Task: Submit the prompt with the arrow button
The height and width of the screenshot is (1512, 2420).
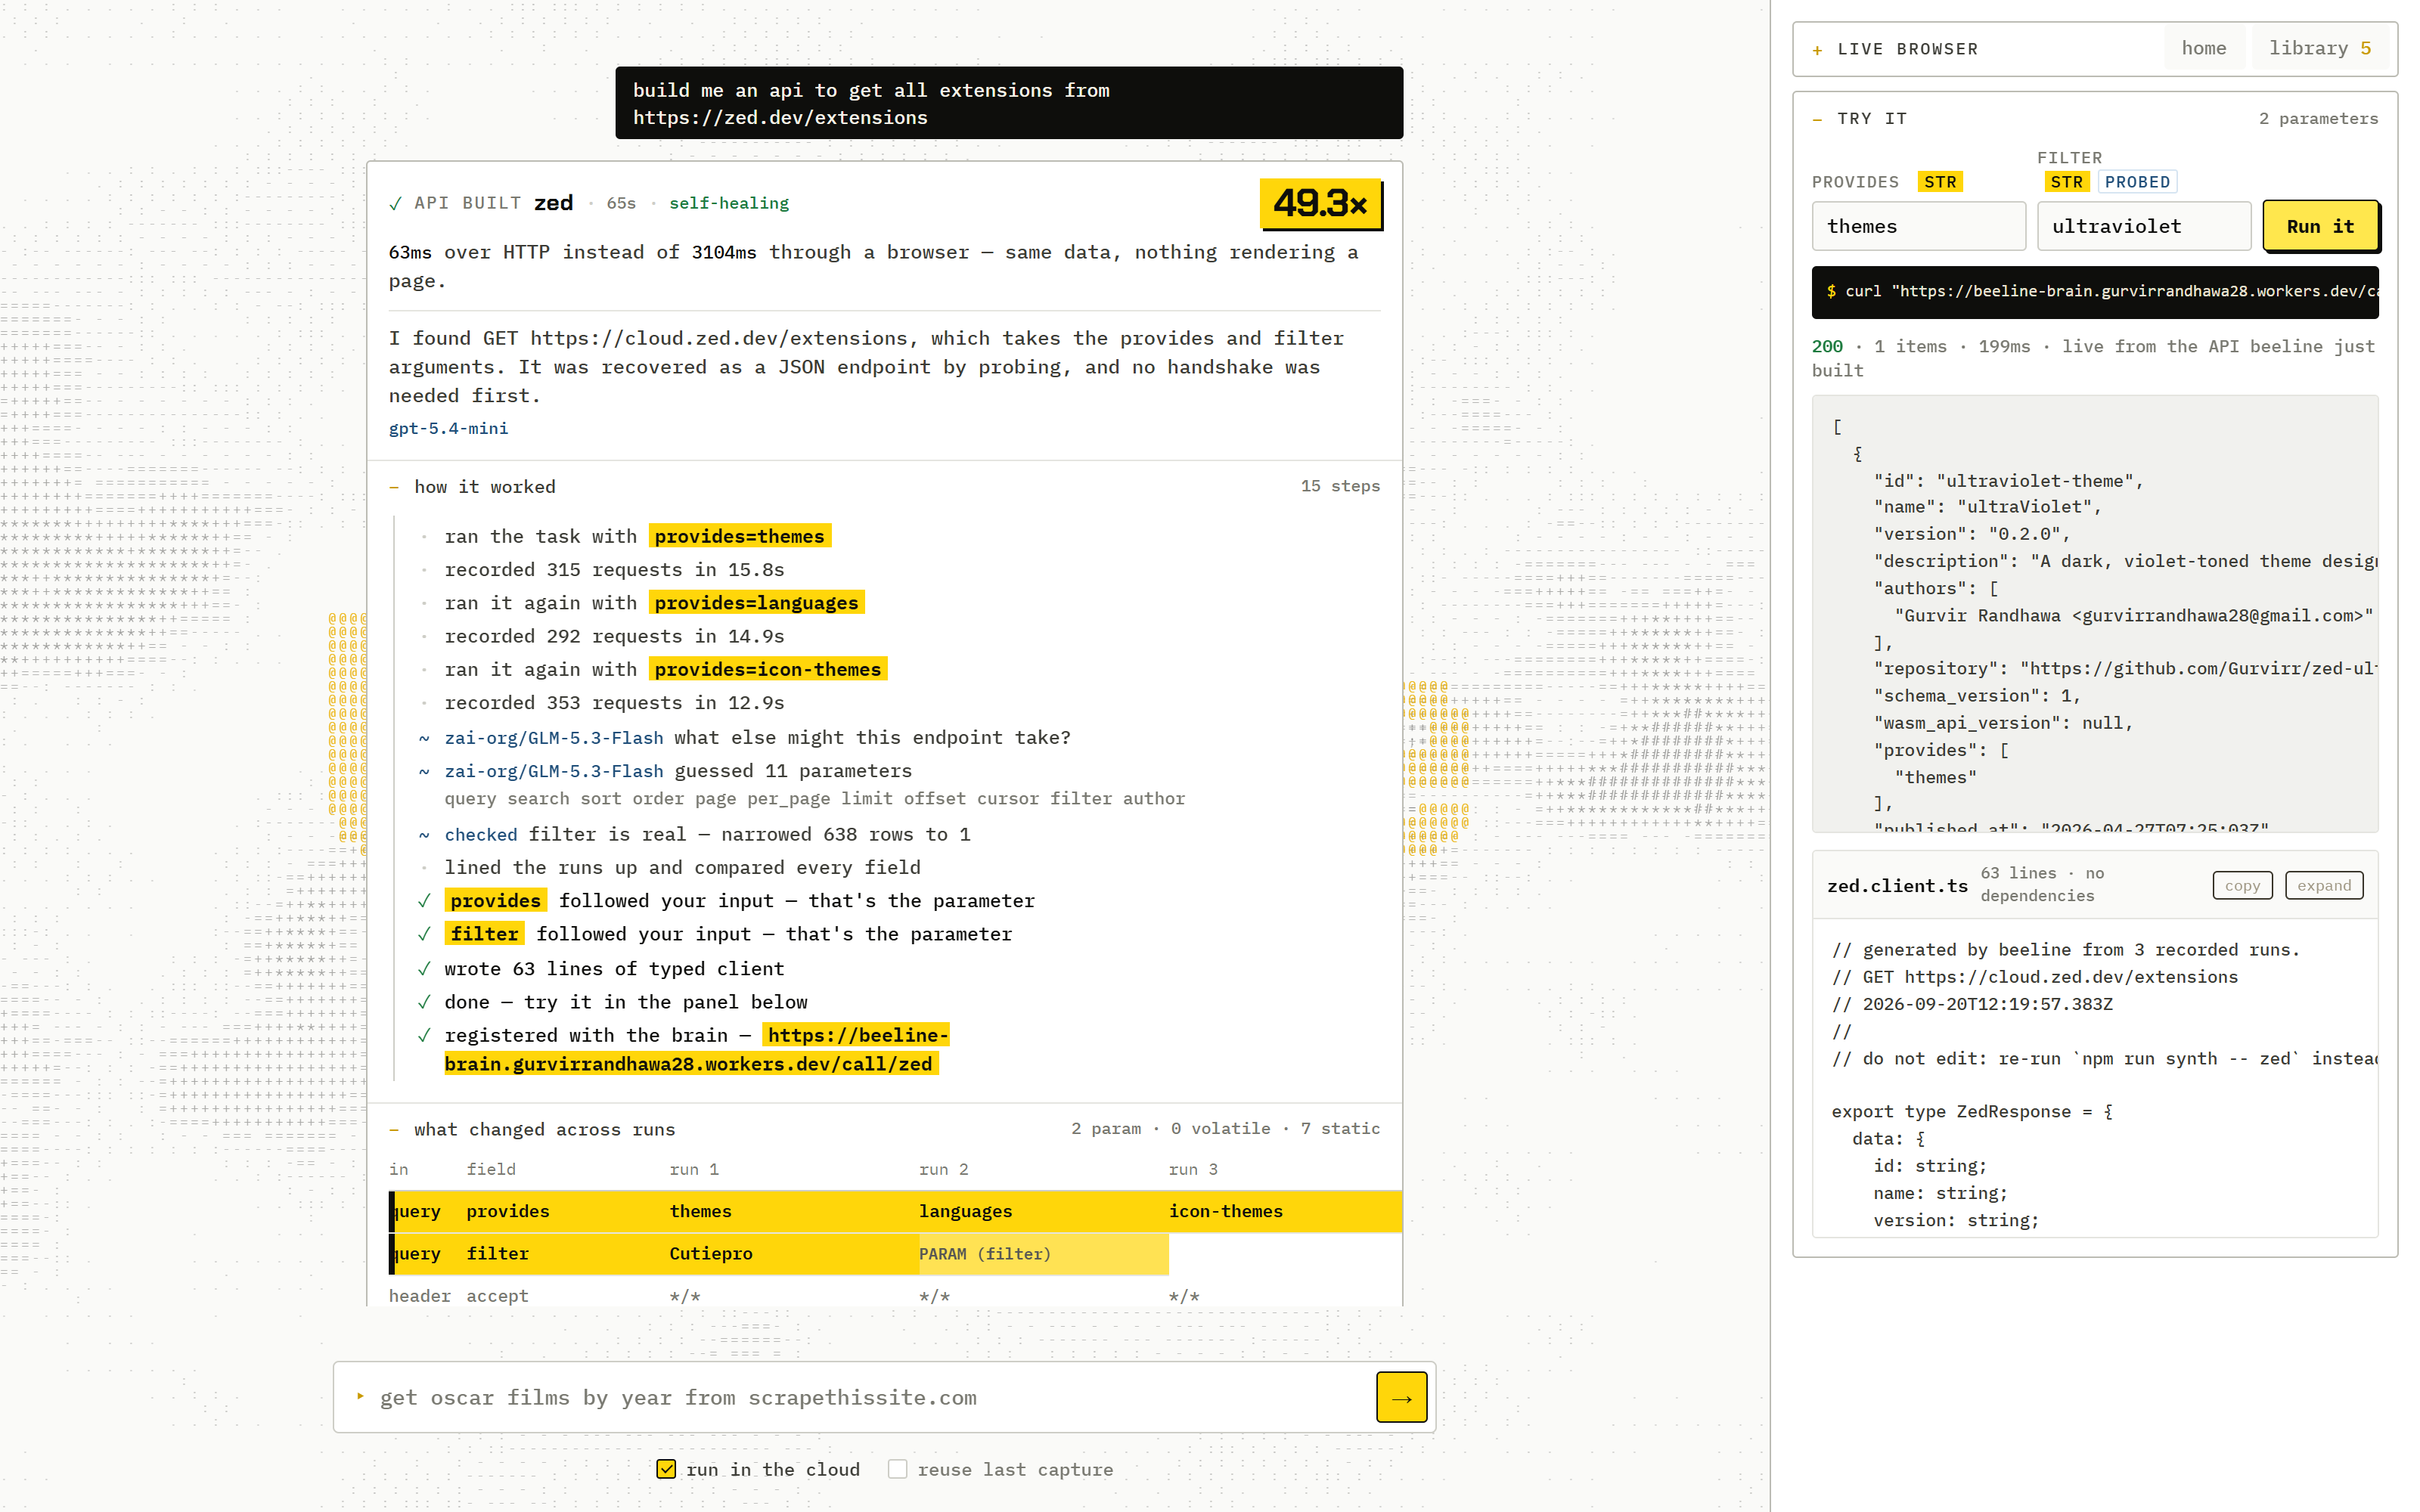Action: [1401, 1398]
